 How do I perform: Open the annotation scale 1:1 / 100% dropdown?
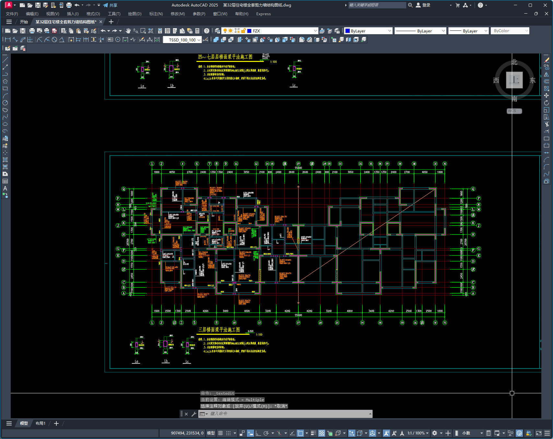pyautogui.click(x=418, y=433)
